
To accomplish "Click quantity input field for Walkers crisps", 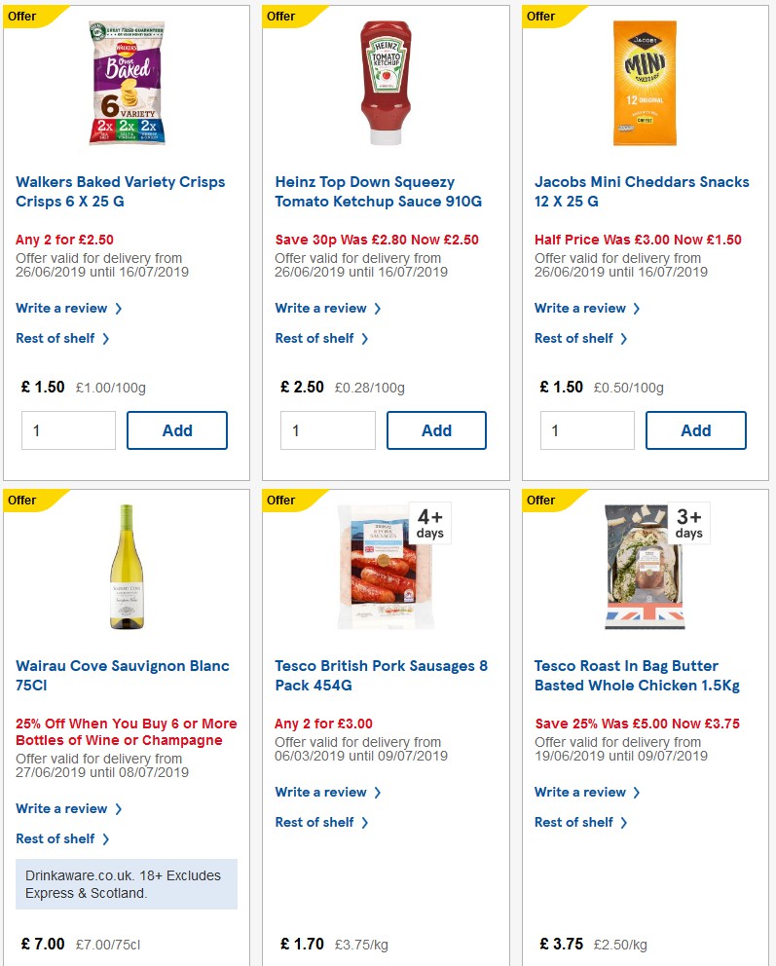I will coord(68,429).
